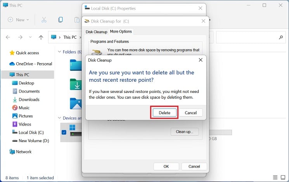The image size is (289, 182).
Task: Click Cancel at bottom of Disk Cleanup window
Action: point(194,167)
